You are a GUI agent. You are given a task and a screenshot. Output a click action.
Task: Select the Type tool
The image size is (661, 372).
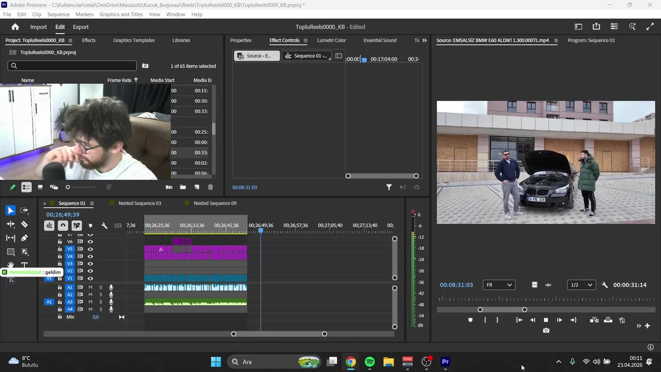coord(24,265)
